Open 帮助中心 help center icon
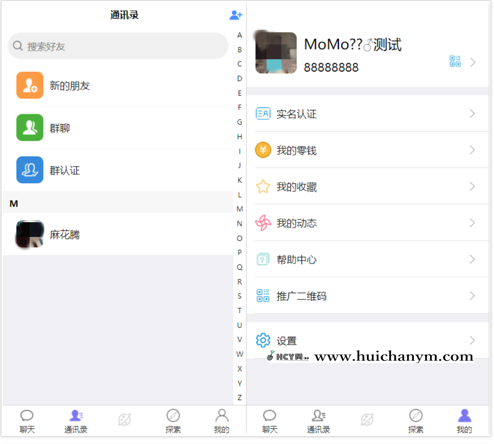Screen dimensions: 494x444 262,259
